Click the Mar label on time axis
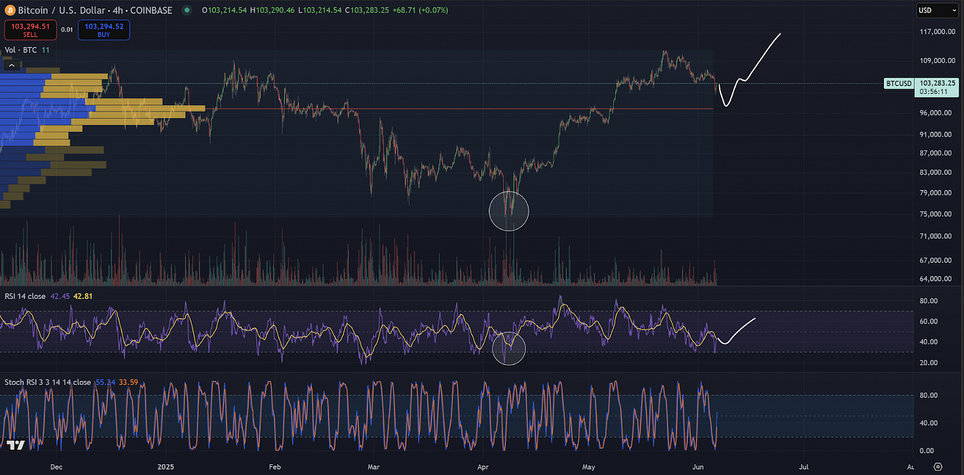Screen dimensions: 964x475 coord(375,466)
